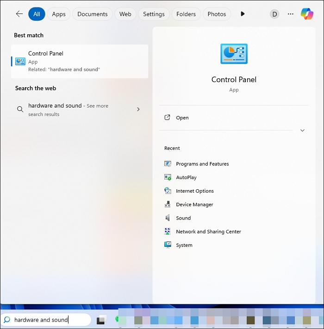The height and width of the screenshot is (329, 324).
Task: Launch Device Manager from recent list
Action: click(194, 204)
